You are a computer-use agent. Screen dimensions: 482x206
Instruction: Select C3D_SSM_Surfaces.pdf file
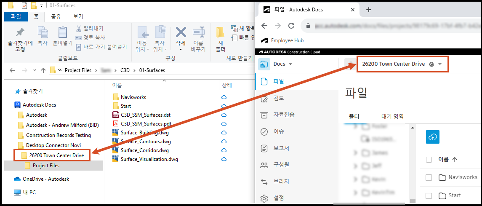click(x=142, y=124)
